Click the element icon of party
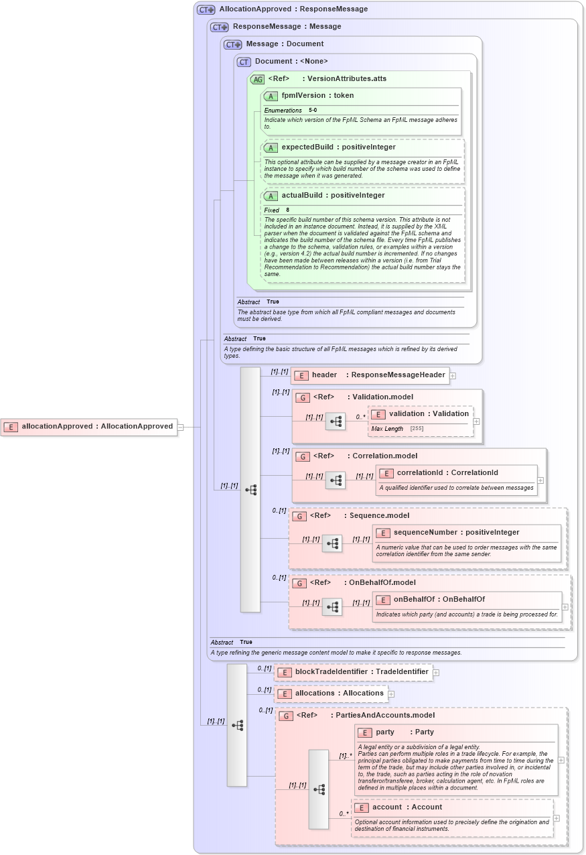Screen dimensions: 586x855 pos(364,732)
